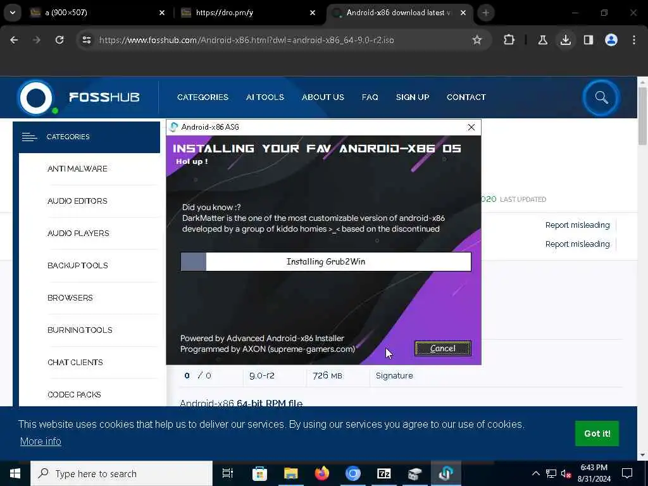Open BROWSERS category
Viewport: 648px width, 486px height.
click(x=70, y=297)
